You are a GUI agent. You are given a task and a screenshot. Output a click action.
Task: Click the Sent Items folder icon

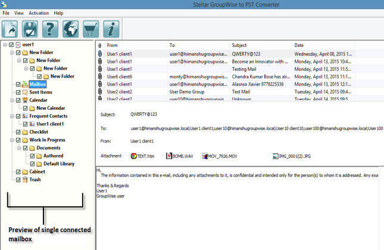tap(25, 93)
